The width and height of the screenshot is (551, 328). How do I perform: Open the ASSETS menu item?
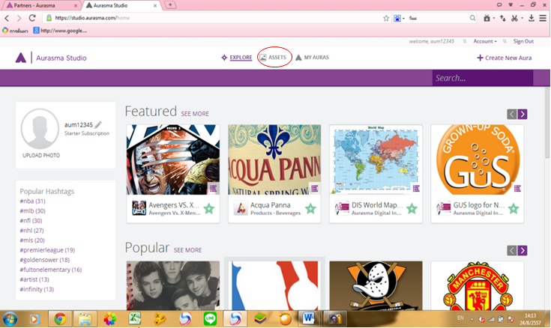273,57
